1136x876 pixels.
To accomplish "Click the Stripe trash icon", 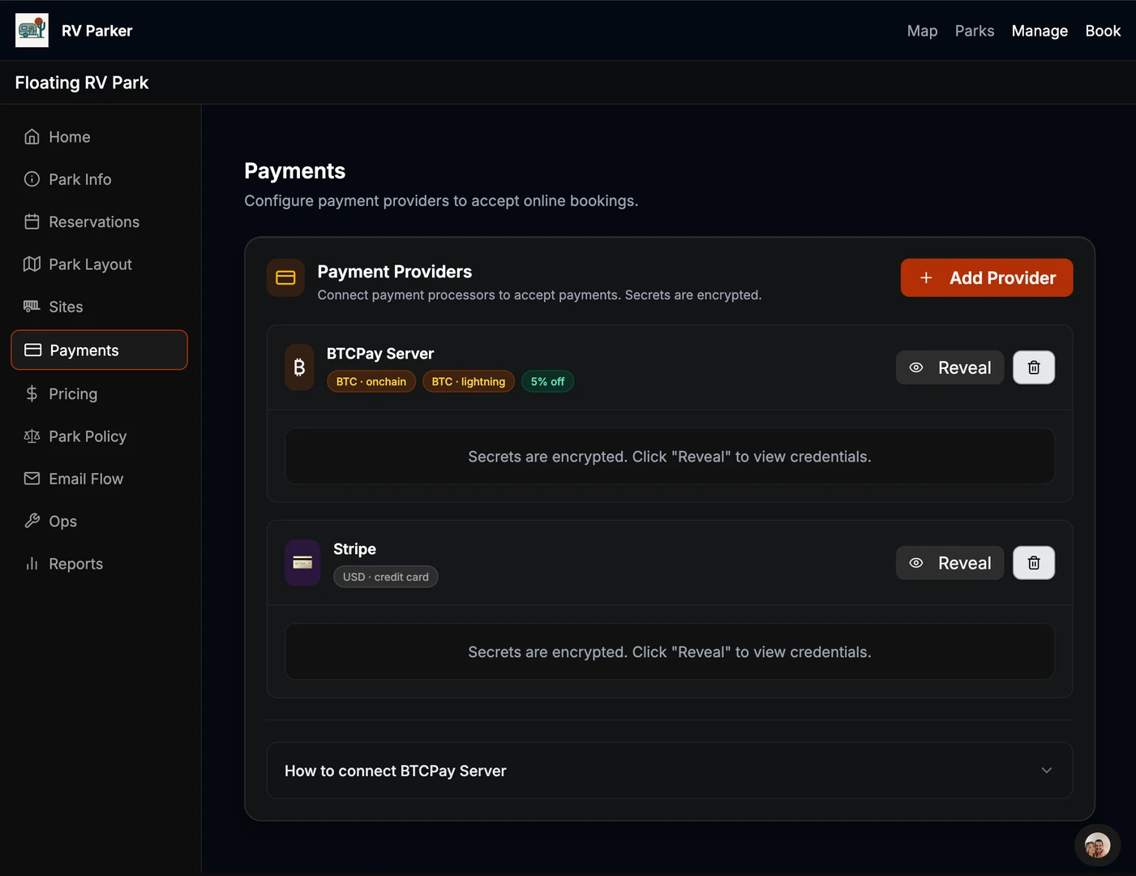I will pyautogui.click(x=1034, y=563).
